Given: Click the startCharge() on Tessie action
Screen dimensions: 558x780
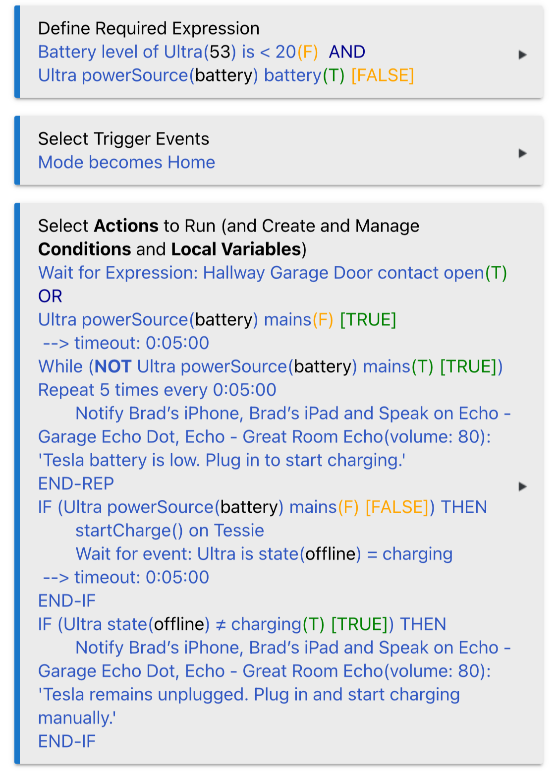Looking at the screenshot, I should pos(169,530).
